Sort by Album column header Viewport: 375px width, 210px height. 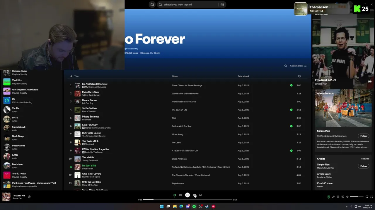(x=175, y=76)
